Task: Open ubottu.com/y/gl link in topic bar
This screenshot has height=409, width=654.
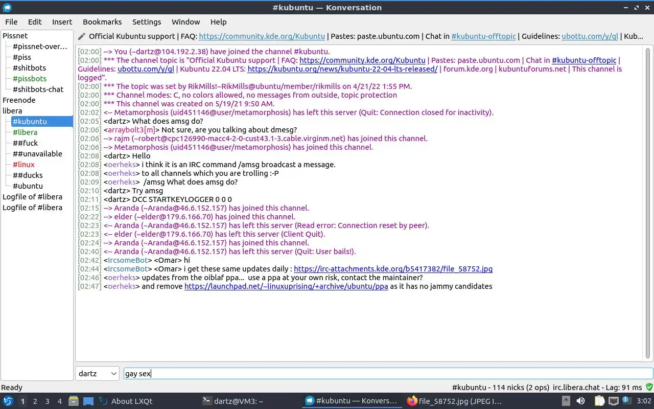Action: coord(590,36)
